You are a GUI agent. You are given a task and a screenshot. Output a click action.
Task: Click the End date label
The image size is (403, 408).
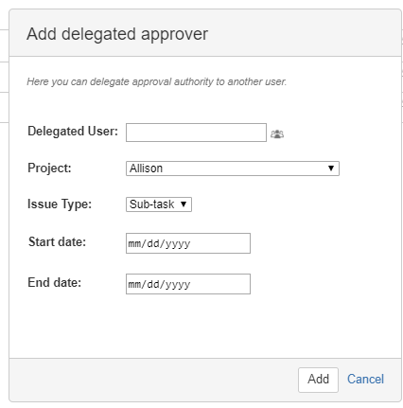click(x=55, y=283)
